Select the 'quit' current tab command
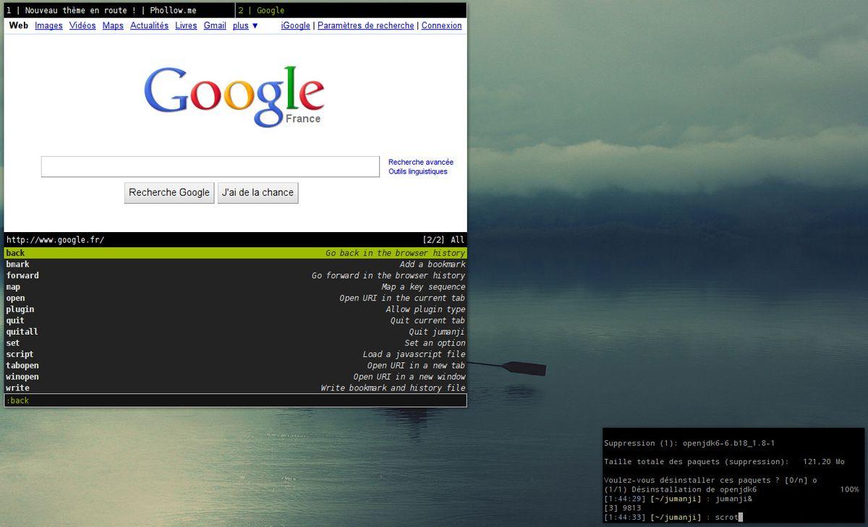This screenshot has height=527, width=868. click(x=236, y=320)
